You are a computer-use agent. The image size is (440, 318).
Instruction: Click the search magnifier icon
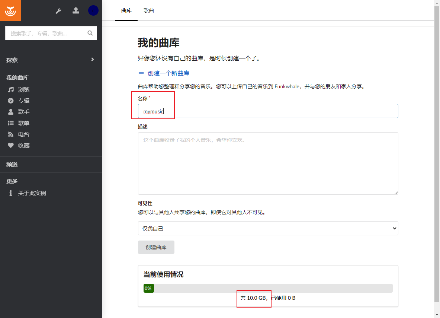[x=90, y=33]
